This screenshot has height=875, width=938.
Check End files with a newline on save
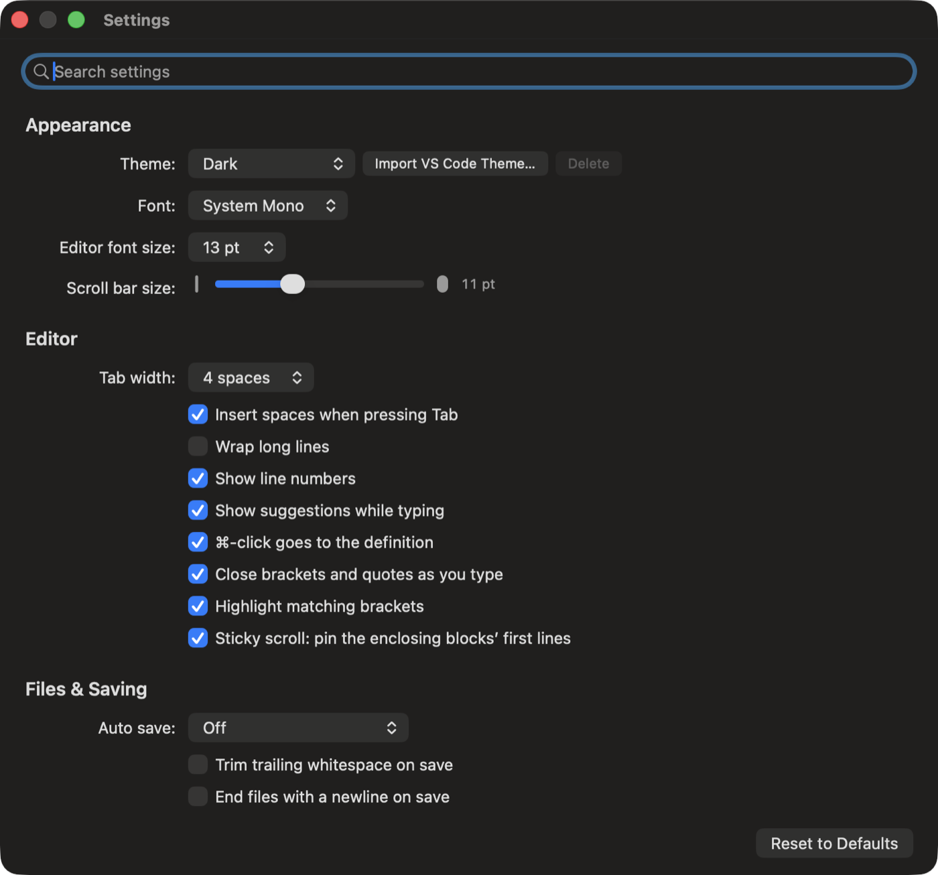198,797
